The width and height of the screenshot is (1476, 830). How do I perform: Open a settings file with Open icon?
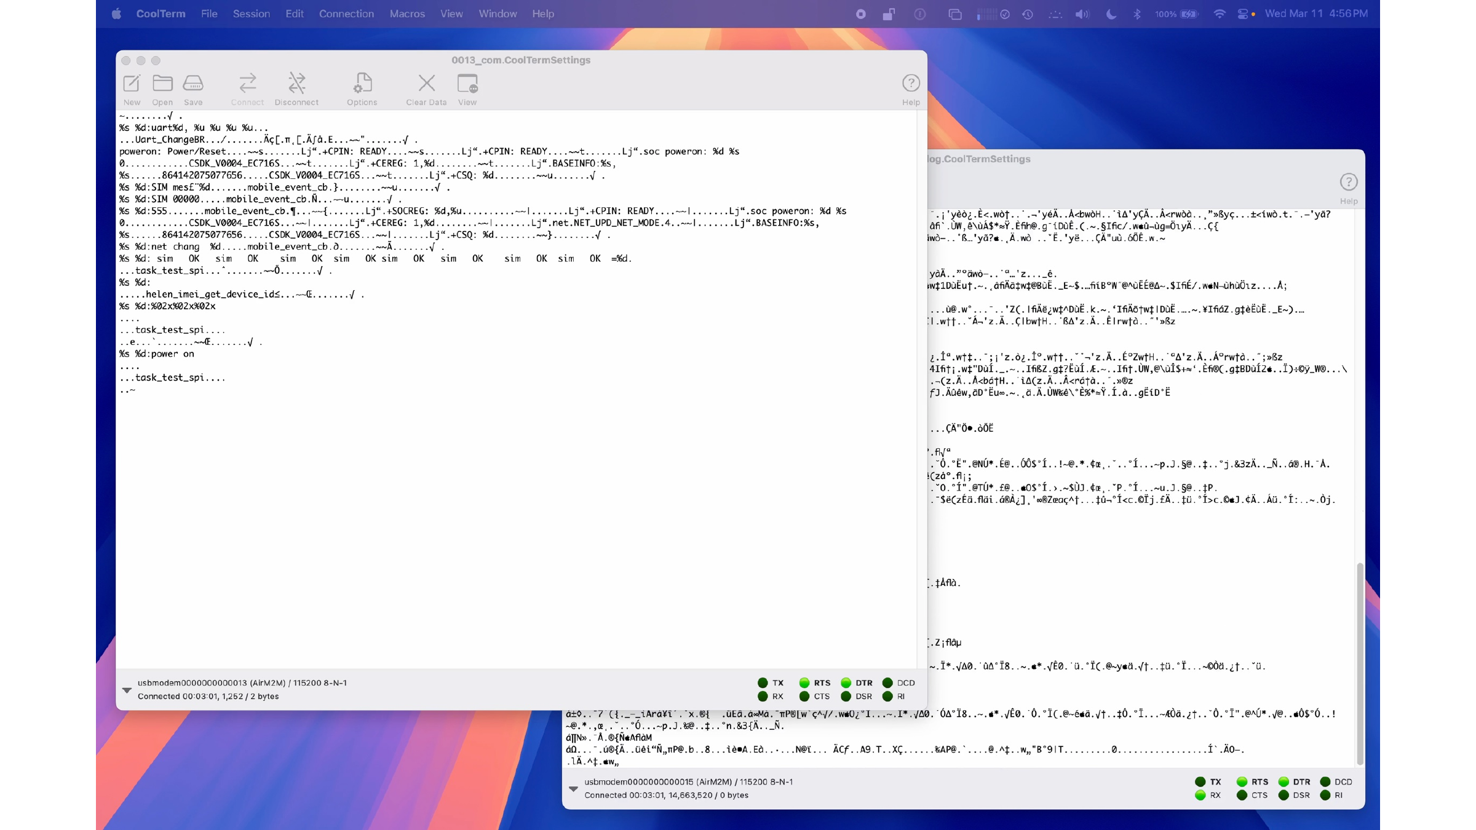(x=162, y=89)
